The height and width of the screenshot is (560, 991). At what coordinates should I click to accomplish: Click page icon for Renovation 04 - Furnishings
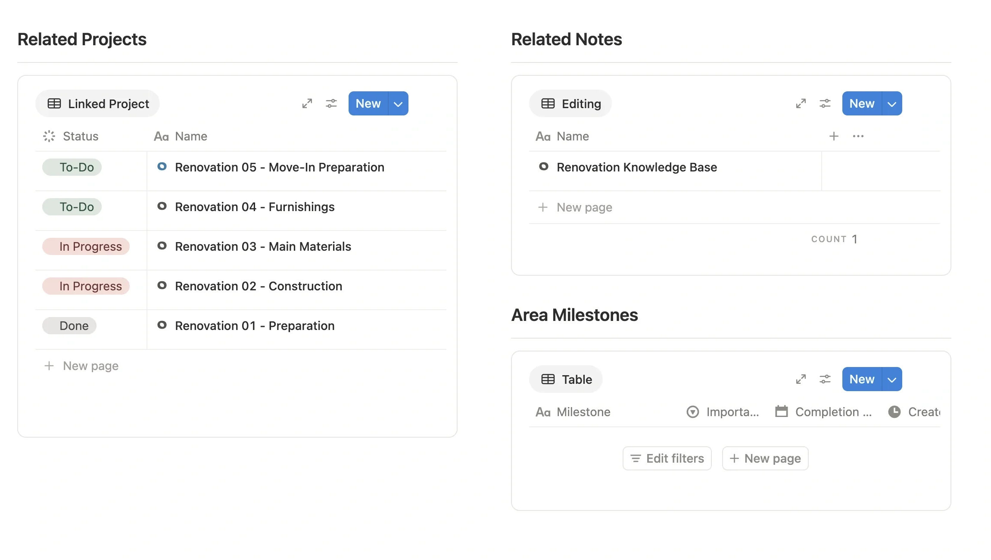[x=162, y=206]
